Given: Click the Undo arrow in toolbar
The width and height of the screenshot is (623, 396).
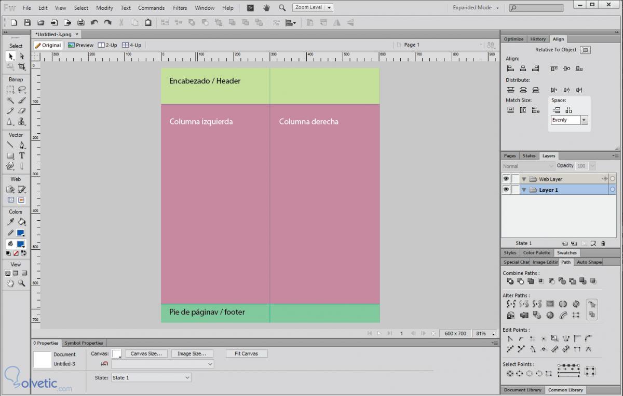Looking at the screenshot, I should 94,23.
